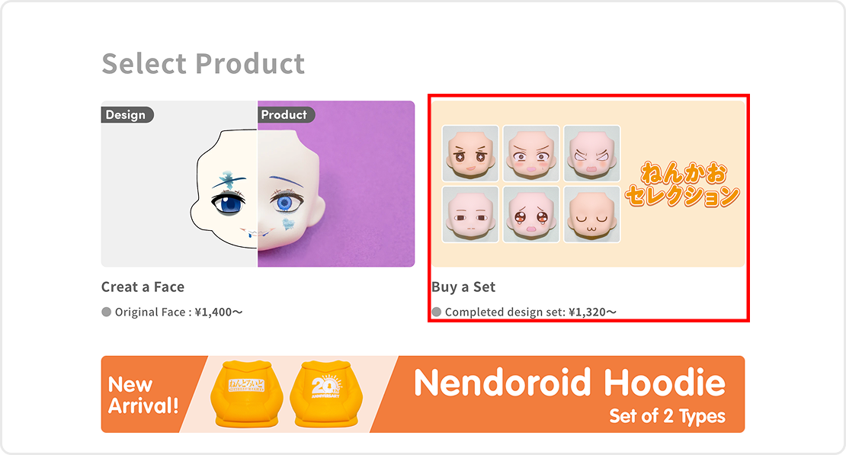Select the teary red-eyed face thumbnail

coord(531,214)
